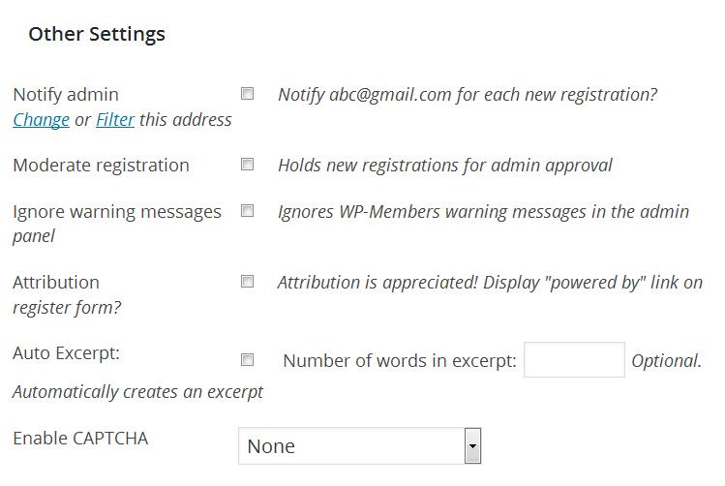This screenshot has width=725, height=486.
Task: Open the Change address link
Action: pyautogui.click(x=41, y=120)
